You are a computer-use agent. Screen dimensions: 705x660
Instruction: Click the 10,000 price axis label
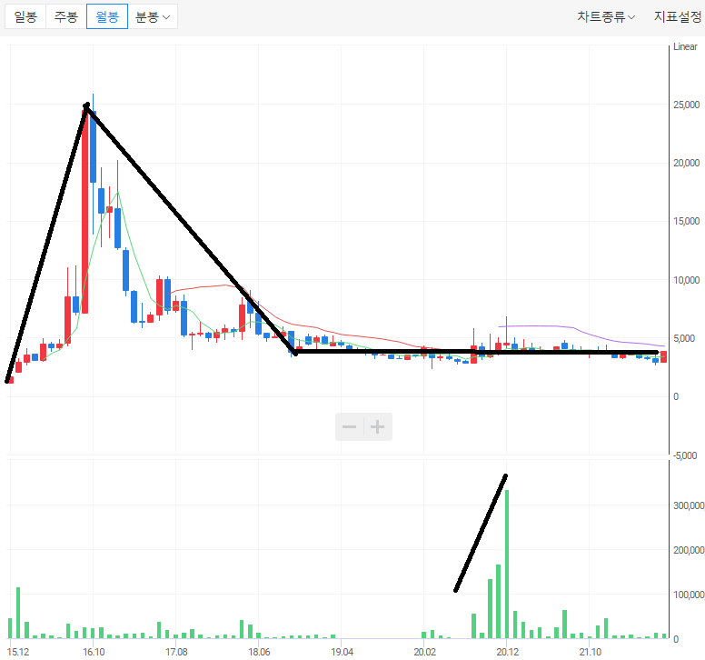coord(686,280)
